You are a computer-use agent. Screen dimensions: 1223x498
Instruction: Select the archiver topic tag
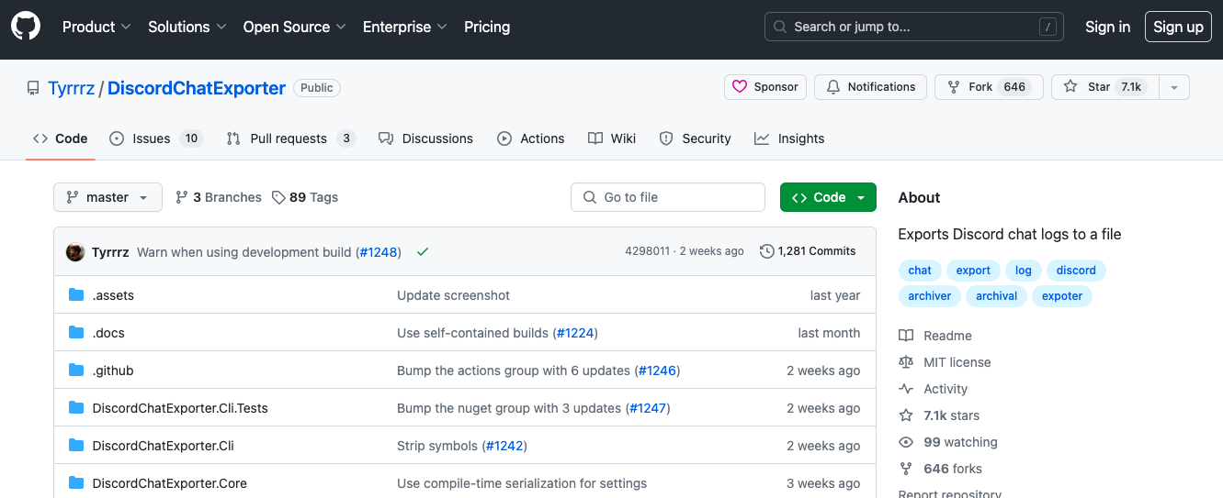point(930,296)
